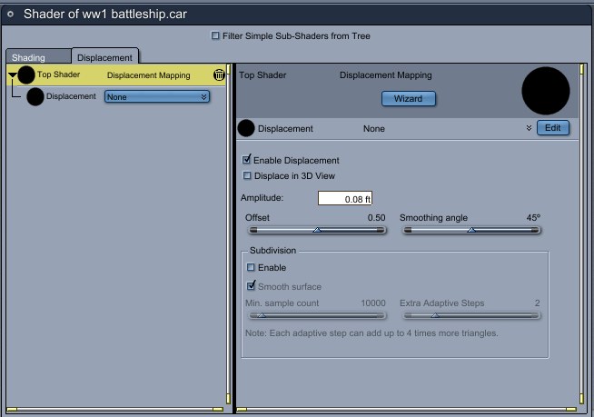This screenshot has width=594, height=417.
Task: Open the None dropdown in shader tree
Action: coord(157,96)
